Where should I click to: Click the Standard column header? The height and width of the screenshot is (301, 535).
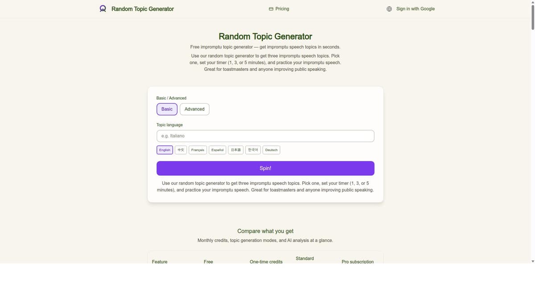tap(305, 258)
